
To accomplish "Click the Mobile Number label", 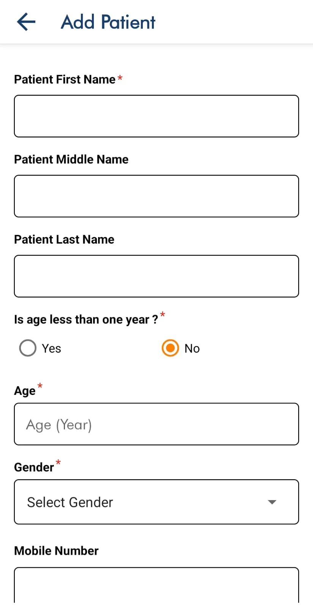I will click(56, 551).
